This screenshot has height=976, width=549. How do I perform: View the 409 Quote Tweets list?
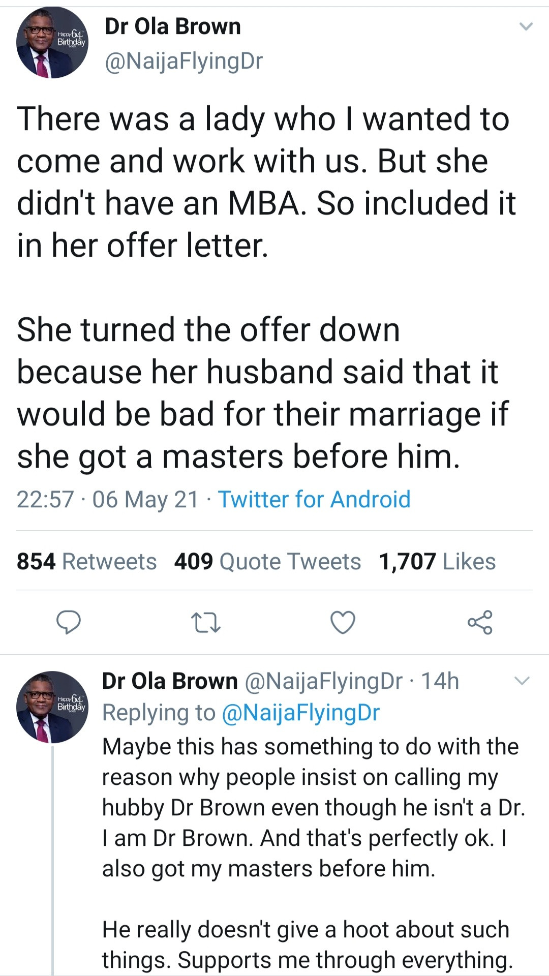(267, 562)
